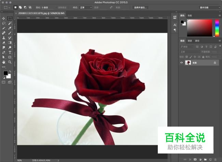Select the Eyedropper tool
222x162 pixels.
coord(10,28)
